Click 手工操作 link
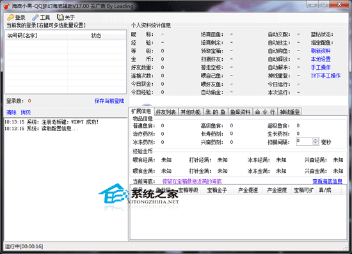352x254 pixels. (x=321, y=67)
